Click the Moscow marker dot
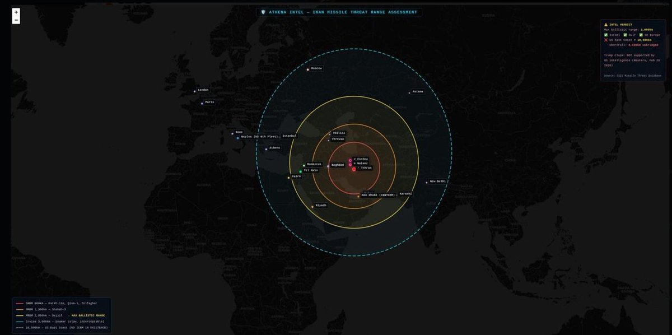Image resolution: width=672 pixels, height=335 pixels. pos(308,69)
